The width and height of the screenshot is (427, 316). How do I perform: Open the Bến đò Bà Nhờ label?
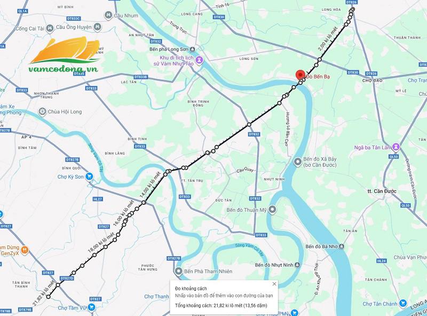coord(322,246)
